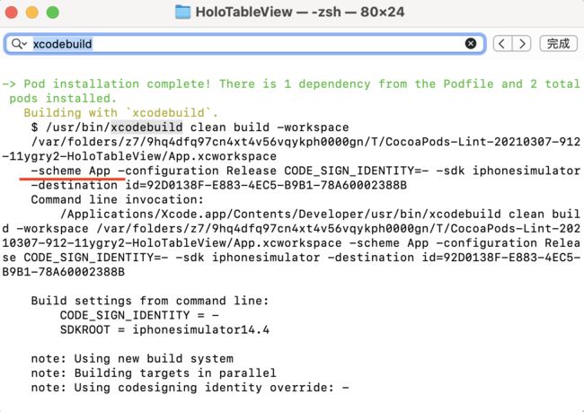Viewport: 584px width, 412px height.
Task: Go to the previous search match
Action: [502, 44]
